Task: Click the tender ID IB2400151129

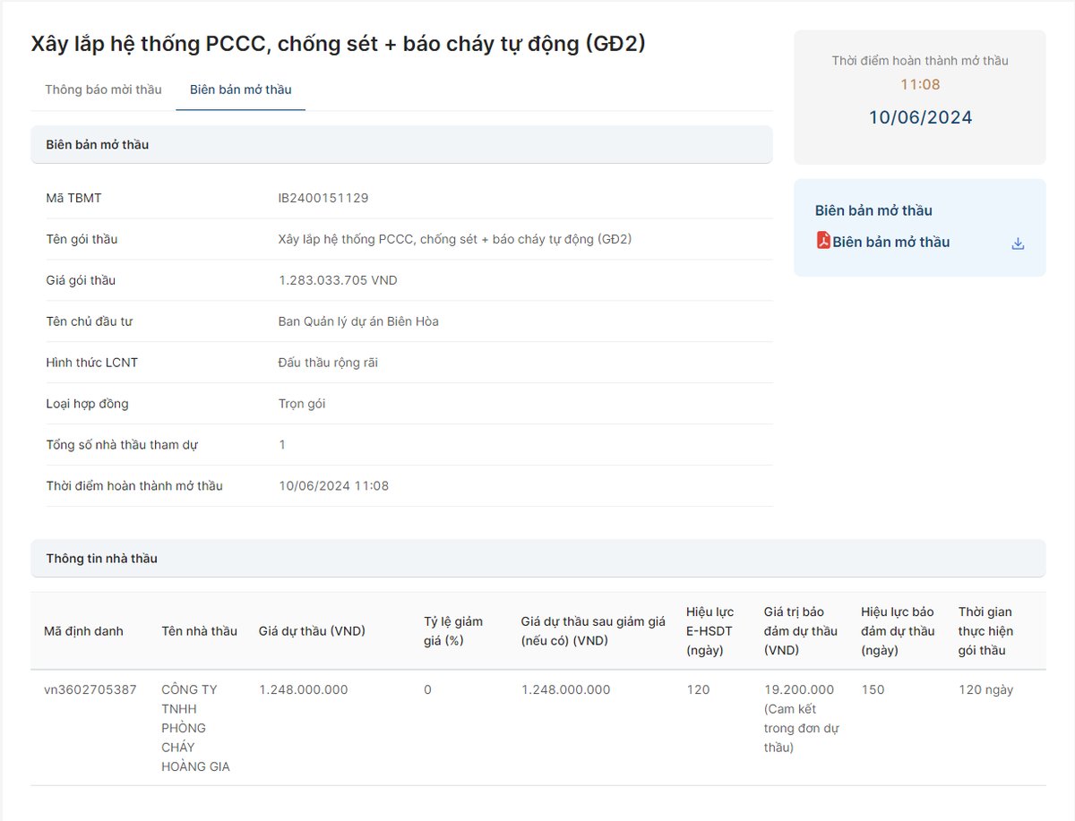Action: (x=323, y=198)
